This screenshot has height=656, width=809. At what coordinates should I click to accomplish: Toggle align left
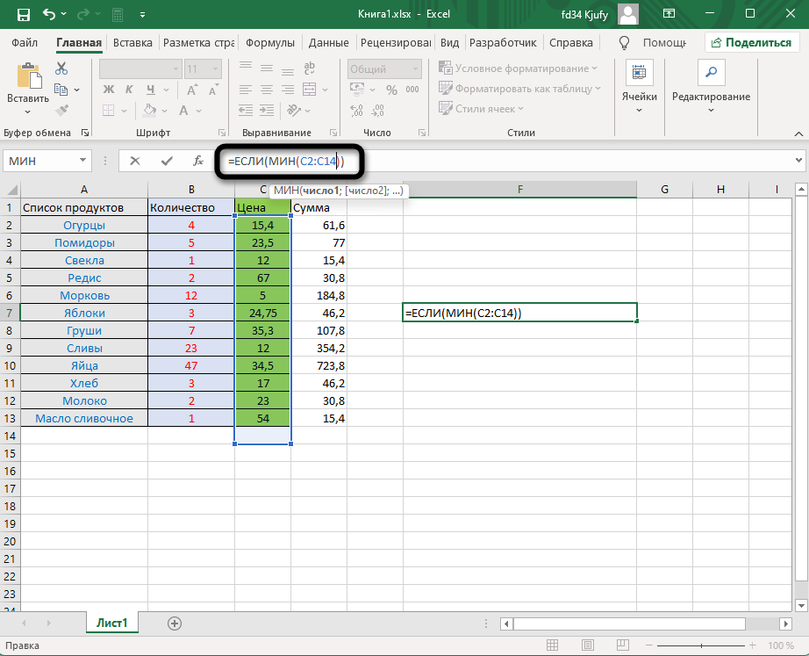(246, 90)
